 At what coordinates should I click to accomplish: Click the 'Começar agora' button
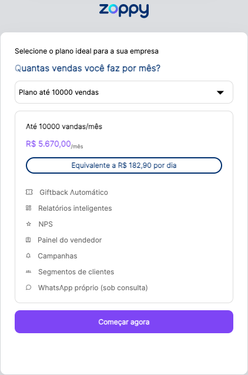click(x=124, y=321)
